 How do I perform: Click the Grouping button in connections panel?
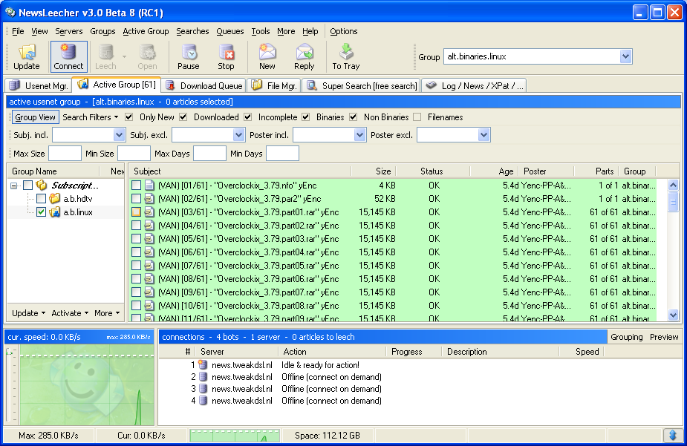point(627,337)
